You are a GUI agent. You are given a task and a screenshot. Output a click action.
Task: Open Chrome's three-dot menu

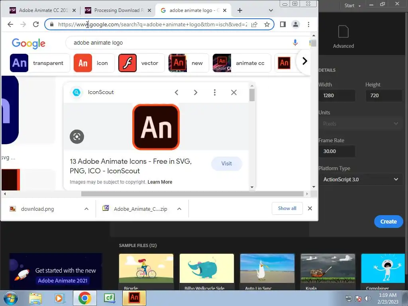309,24
